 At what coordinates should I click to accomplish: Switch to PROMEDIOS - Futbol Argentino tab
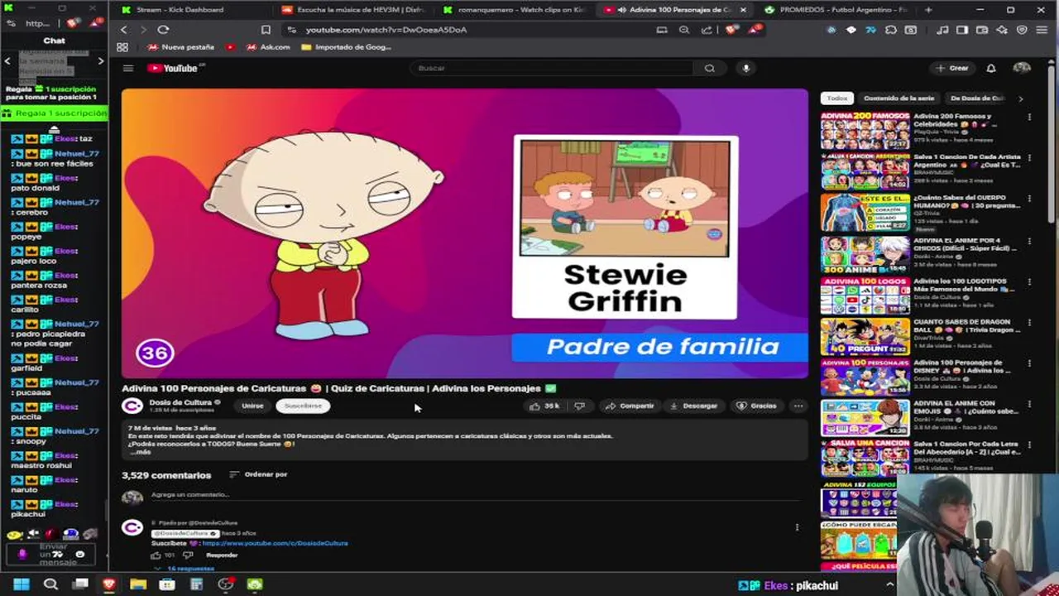[x=836, y=10]
